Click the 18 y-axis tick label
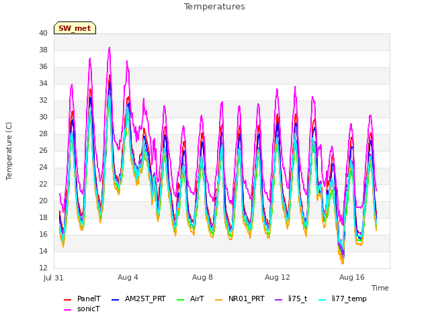430x322 pixels. [x=43, y=217]
